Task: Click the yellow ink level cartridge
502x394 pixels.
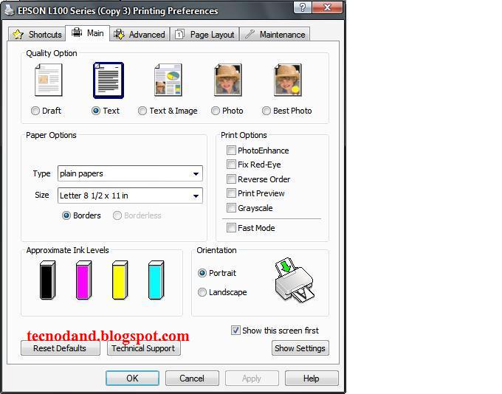Action: pyautogui.click(x=120, y=280)
